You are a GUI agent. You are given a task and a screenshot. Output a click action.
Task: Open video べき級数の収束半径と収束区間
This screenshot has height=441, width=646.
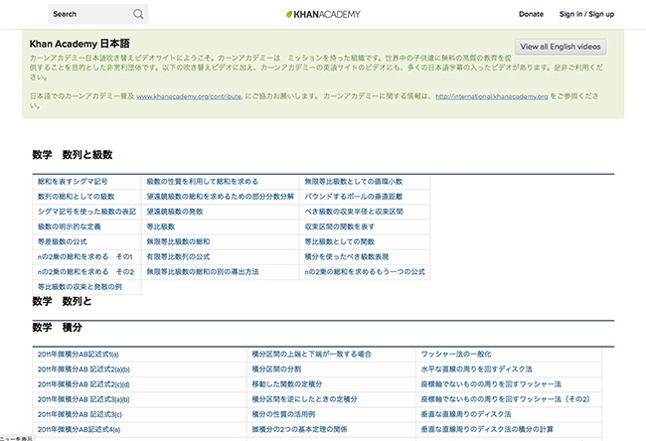(354, 212)
